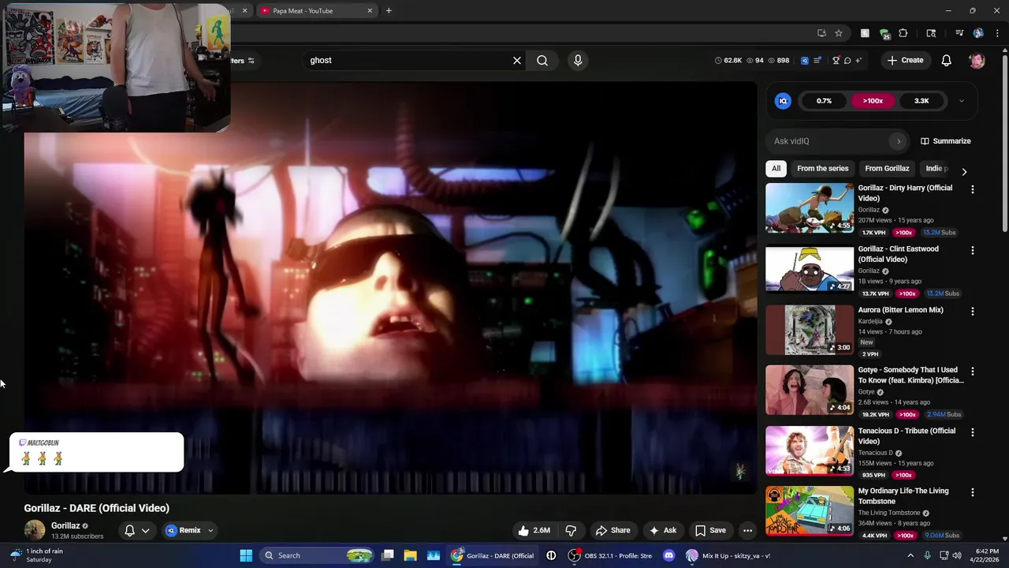Show more filter chips with right arrow
Viewport: 1009px width, 568px height.
[x=963, y=170]
